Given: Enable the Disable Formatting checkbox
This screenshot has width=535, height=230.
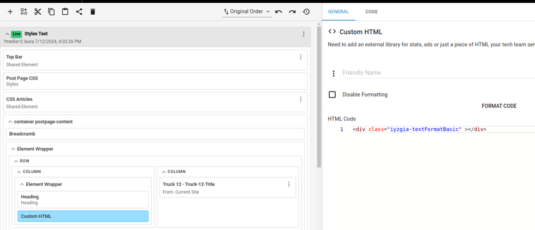Looking at the screenshot, I should pos(332,95).
